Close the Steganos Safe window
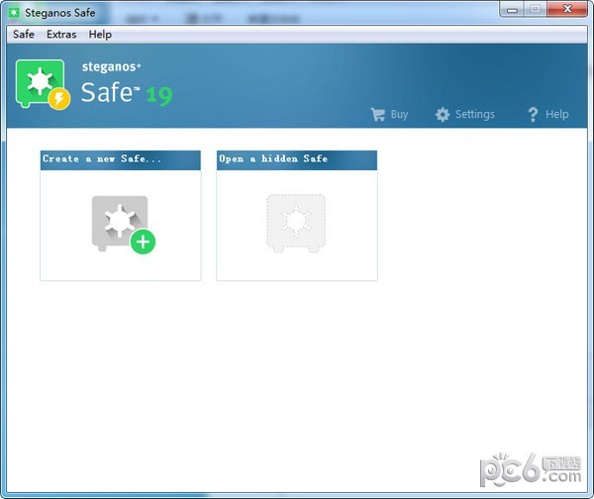The image size is (594, 499). [x=567, y=9]
